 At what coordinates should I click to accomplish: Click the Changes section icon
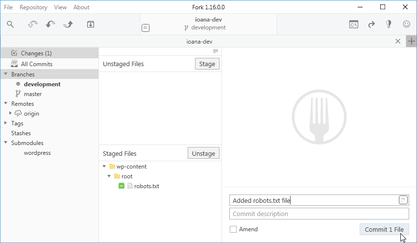click(14, 53)
